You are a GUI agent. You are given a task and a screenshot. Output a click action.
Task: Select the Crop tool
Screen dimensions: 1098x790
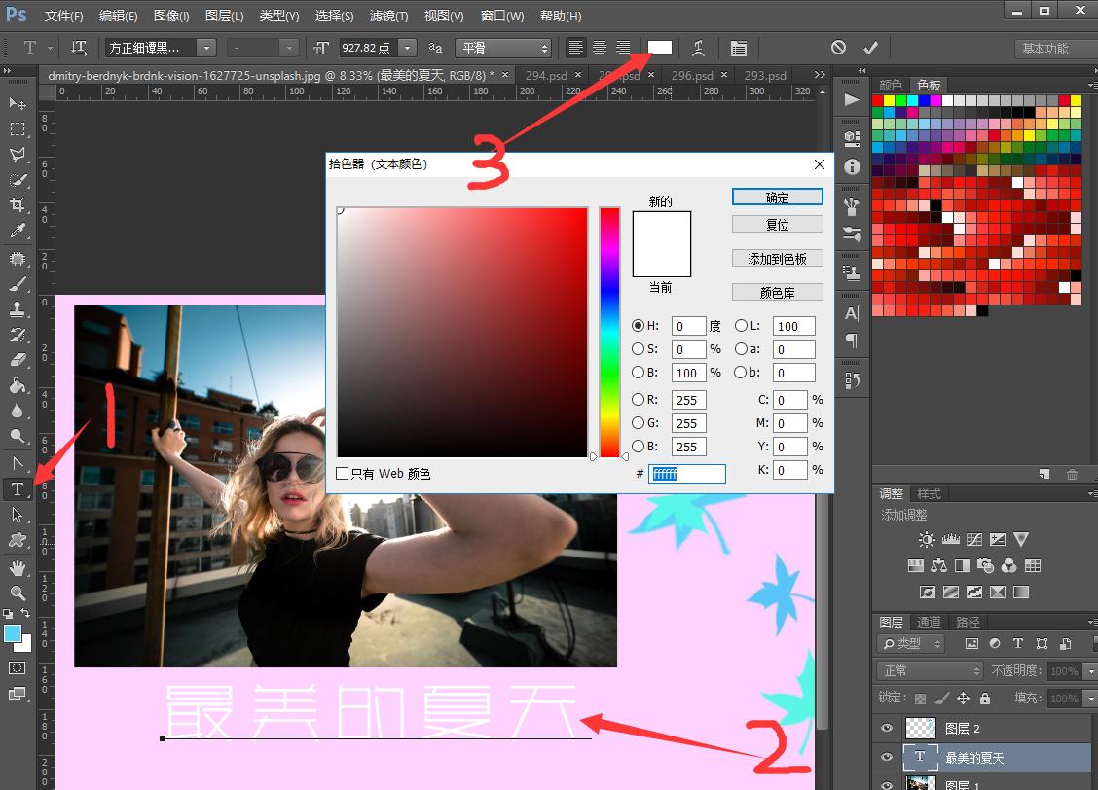pos(18,205)
